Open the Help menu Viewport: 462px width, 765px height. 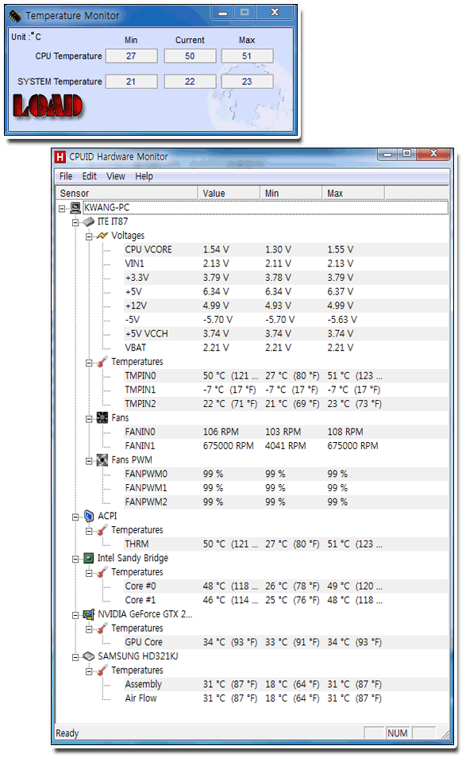pos(144,176)
